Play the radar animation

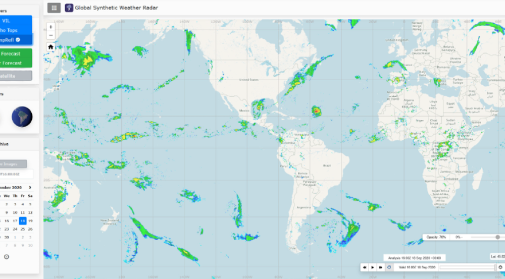point(373,267)
